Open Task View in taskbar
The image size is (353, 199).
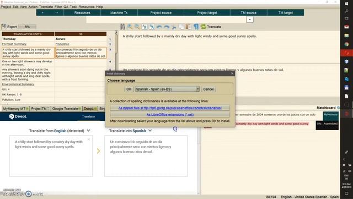346,18
